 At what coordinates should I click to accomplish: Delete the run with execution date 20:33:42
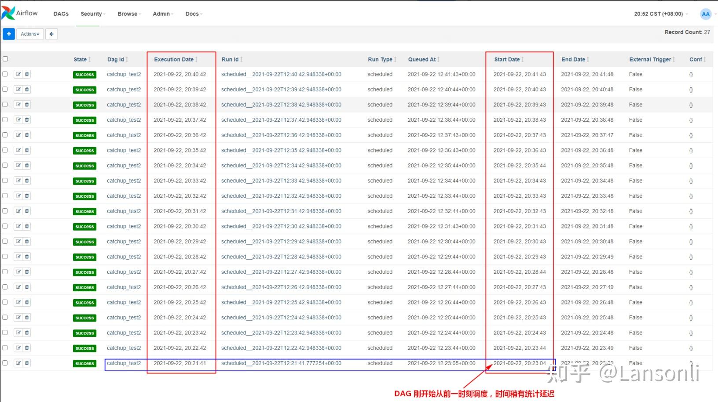coord(27,181)
